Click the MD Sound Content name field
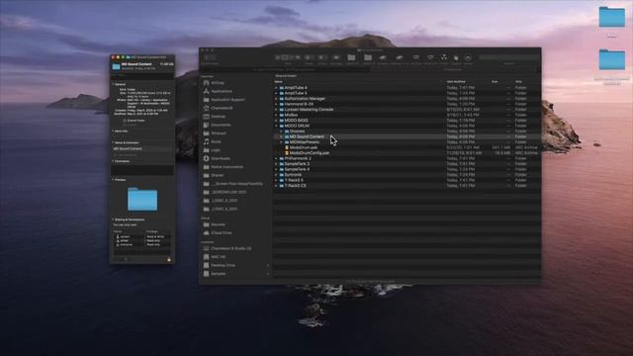This screenshot has height=356, width=633. coord(142,148)
